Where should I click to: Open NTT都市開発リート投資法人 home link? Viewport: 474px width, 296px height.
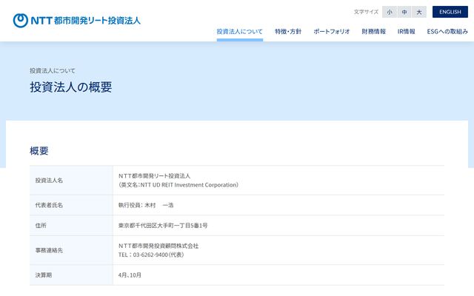(77, 21)
